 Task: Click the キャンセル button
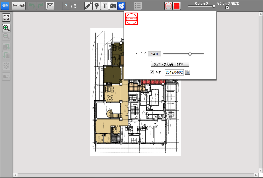[x=19, y=6]
